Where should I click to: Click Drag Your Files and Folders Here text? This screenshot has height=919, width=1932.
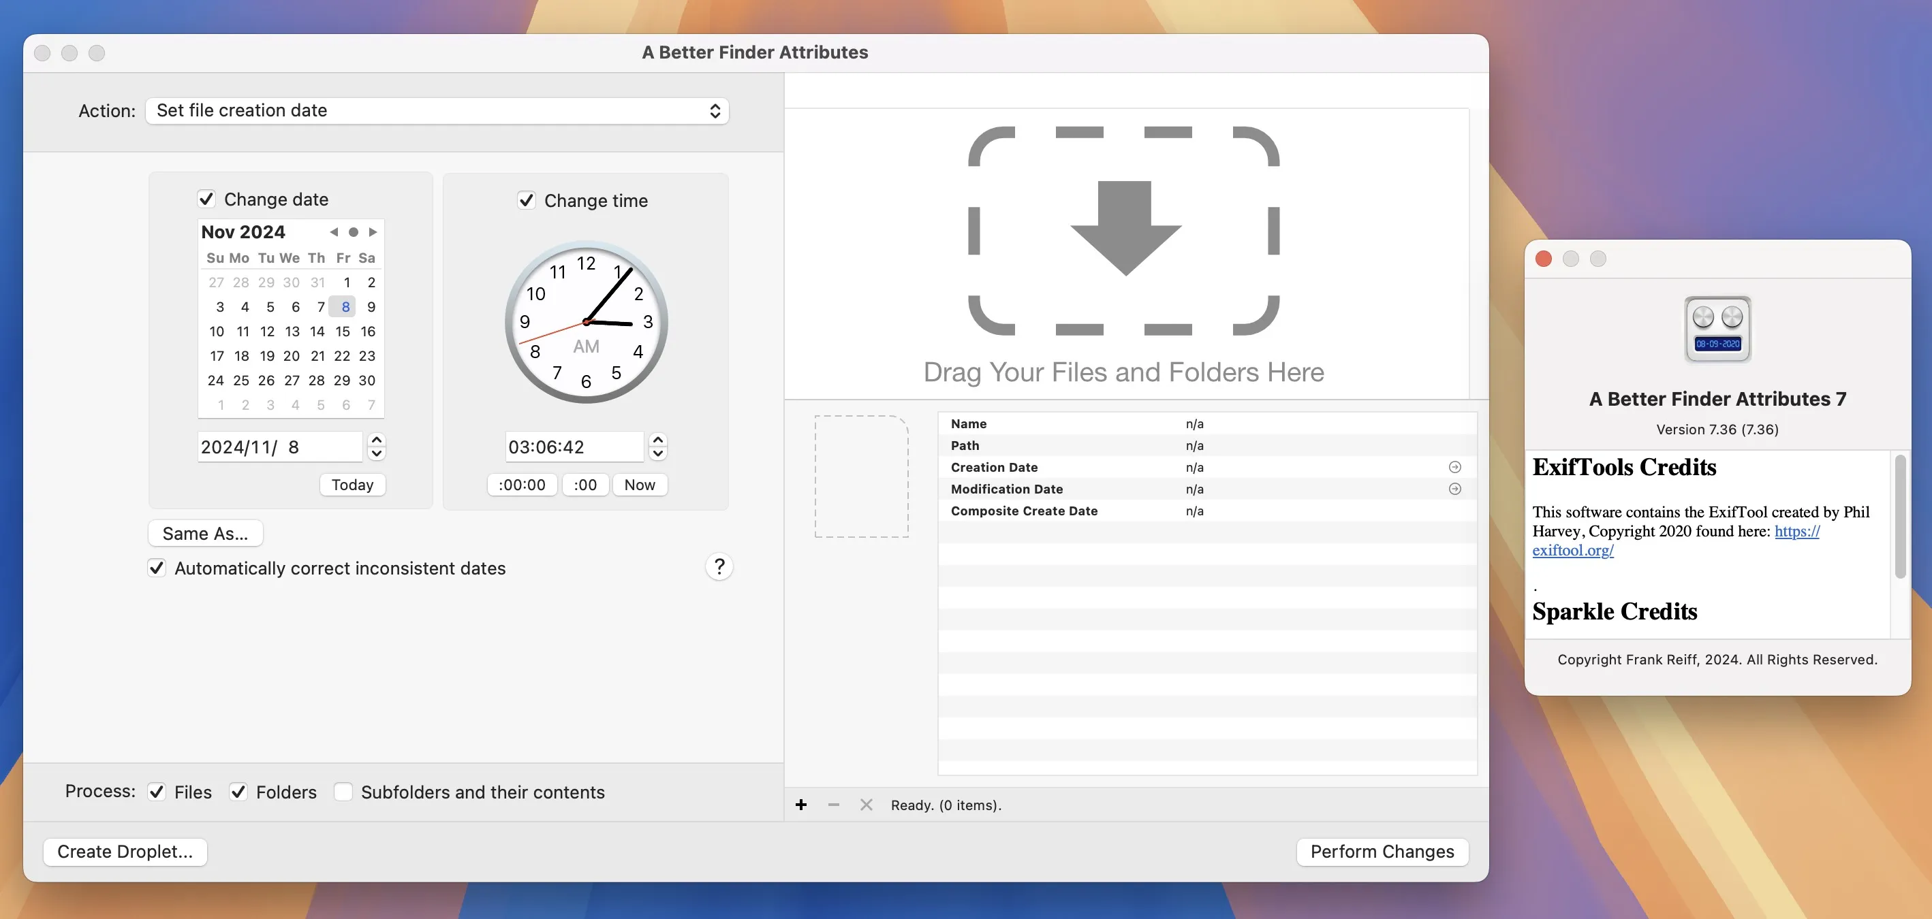(1123, 372)
